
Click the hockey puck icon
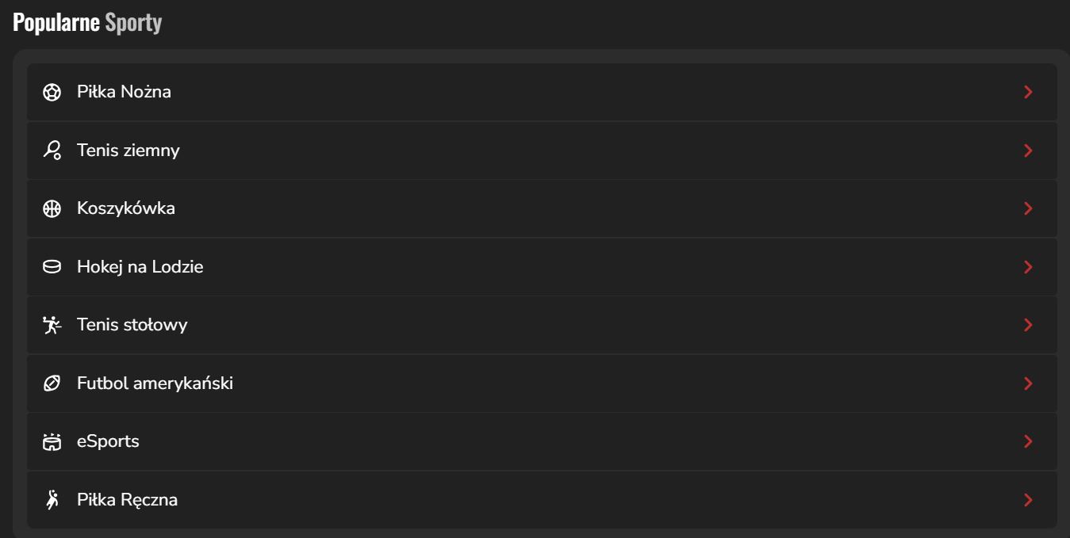tap(52, 267)
